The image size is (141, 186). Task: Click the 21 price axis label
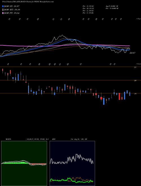(x=135, y=67)
